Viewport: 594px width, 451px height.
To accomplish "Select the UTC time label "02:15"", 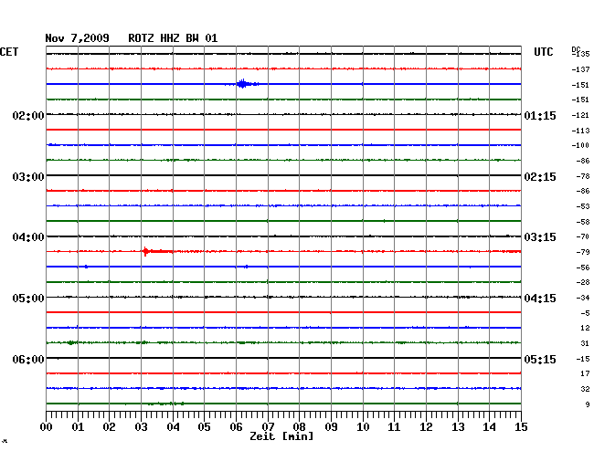I will point(540,177).
